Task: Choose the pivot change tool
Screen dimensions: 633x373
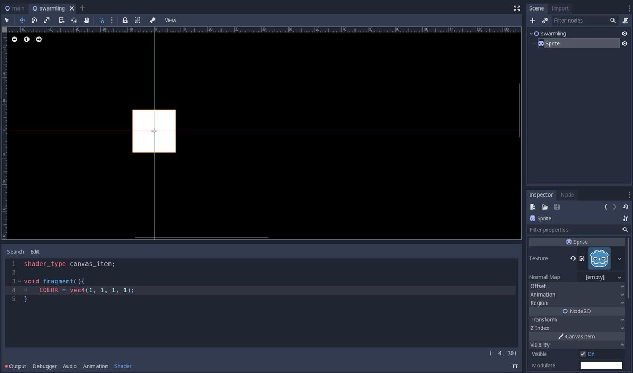Action: click(x=74, y=20)
